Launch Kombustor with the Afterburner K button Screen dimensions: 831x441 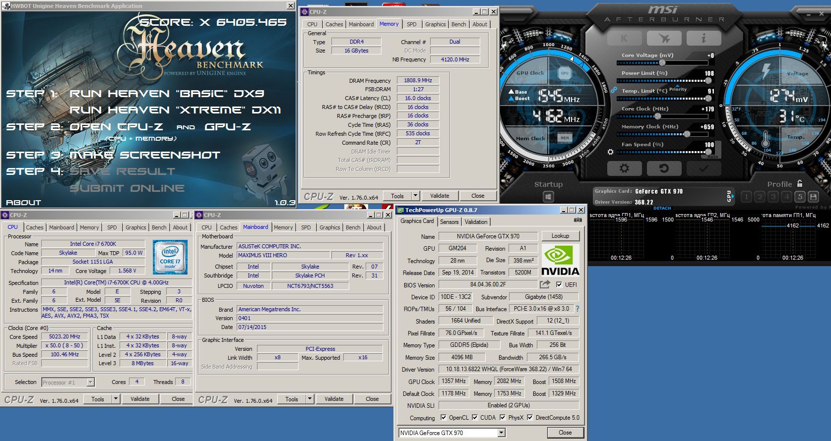pos(624,38)
